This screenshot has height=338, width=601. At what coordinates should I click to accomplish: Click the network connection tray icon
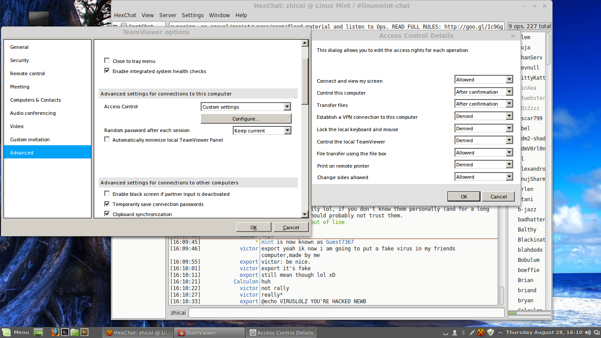click(472, 332)
